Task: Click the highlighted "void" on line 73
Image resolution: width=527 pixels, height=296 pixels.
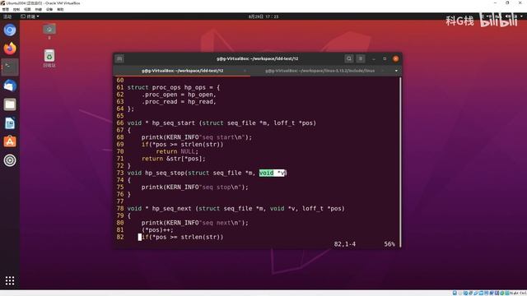Action: tap(266, 173)
